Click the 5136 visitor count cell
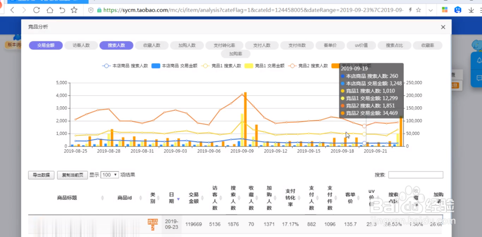Viewport: 482px width, 237px height. 215,224
